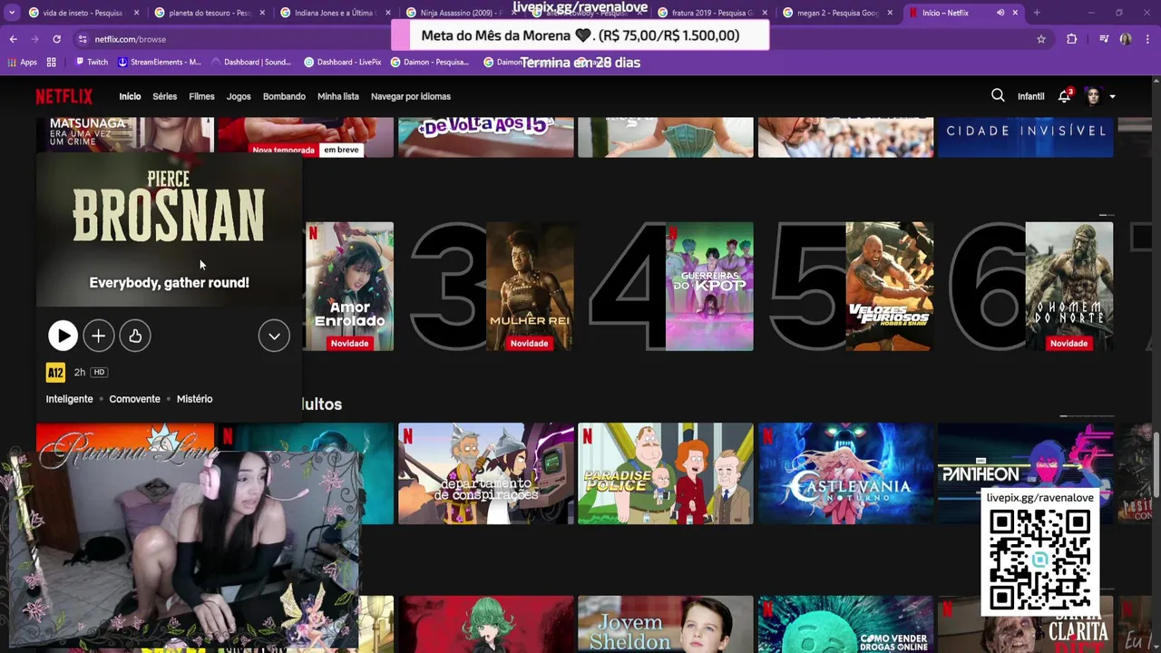Open Como Vender Drogas Online thumbnail

(x=845, y=624)
